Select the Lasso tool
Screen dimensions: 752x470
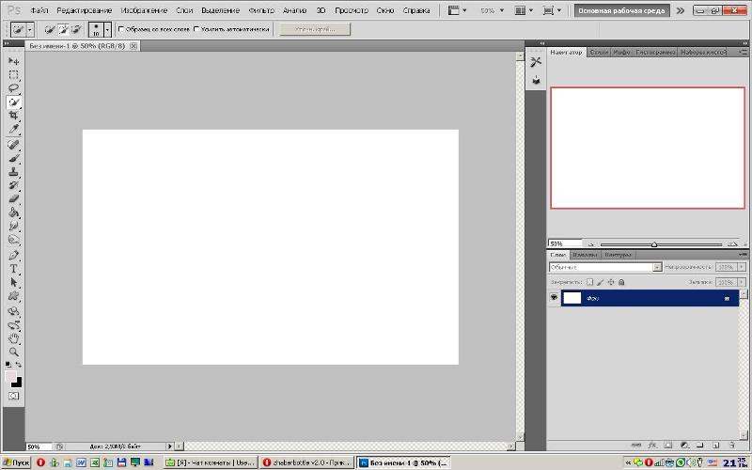13,88
